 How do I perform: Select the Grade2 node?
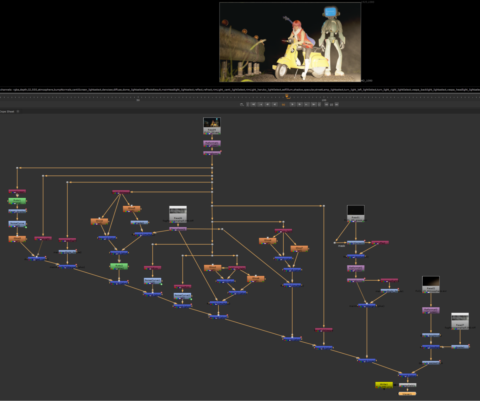click(x=139, y=222)
